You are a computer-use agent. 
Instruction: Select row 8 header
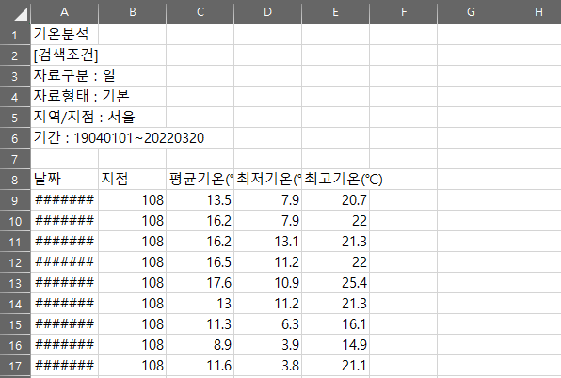coord(15,180)
